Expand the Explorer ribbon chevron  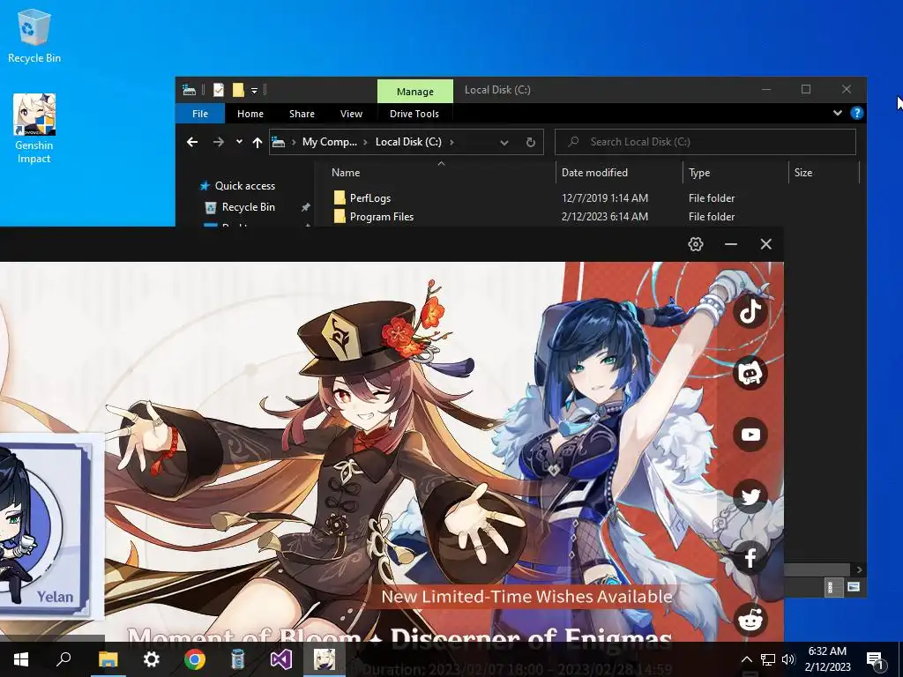838,113
